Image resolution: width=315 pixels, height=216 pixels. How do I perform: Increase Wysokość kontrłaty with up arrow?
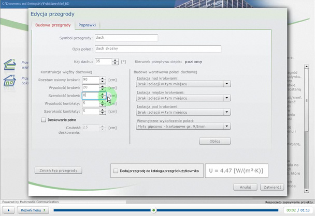103,102
